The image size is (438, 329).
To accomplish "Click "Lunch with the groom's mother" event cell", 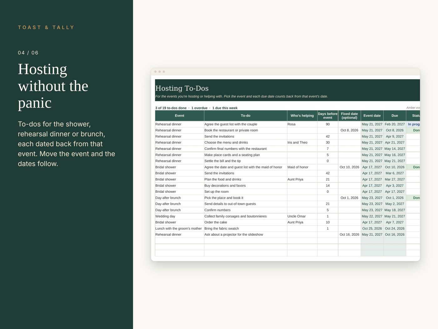I will point(180,229).
